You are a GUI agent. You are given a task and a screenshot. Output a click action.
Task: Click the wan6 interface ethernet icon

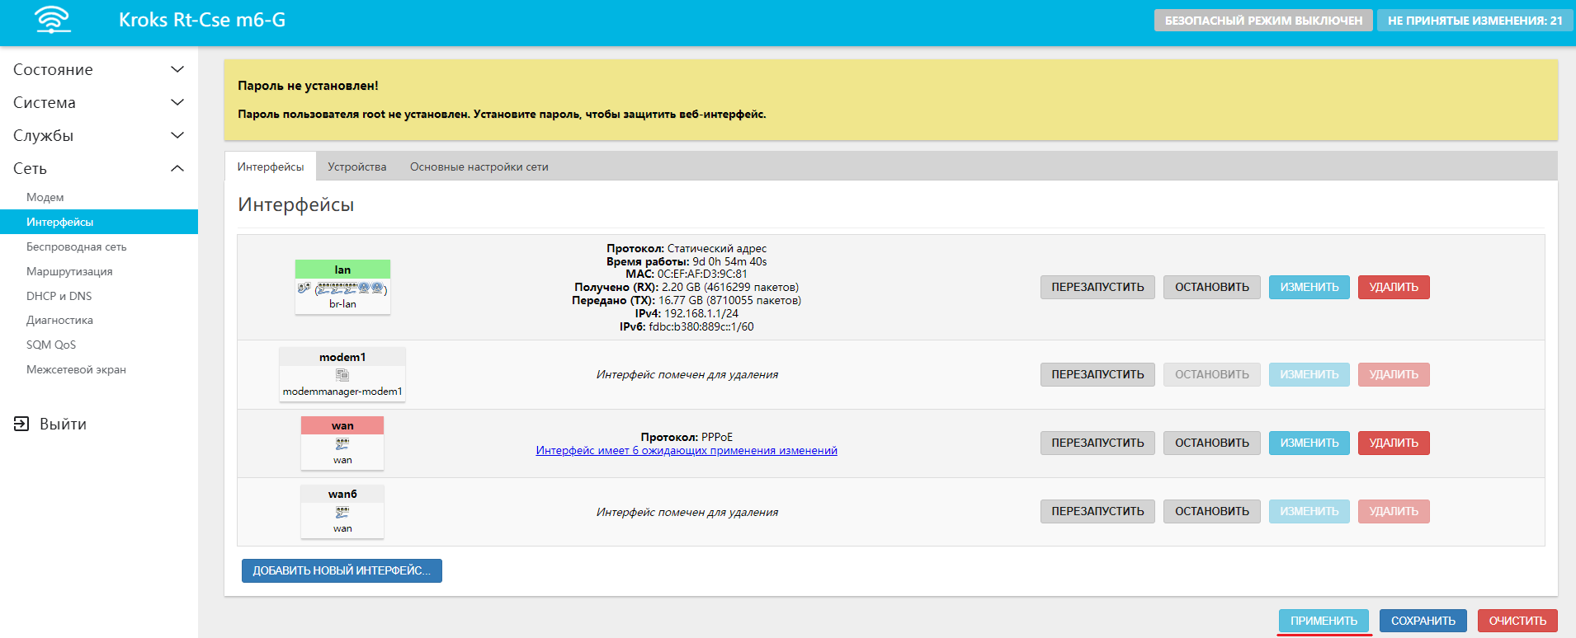(342, 512)
